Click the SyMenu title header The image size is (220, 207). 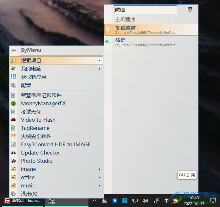(31, 50)
